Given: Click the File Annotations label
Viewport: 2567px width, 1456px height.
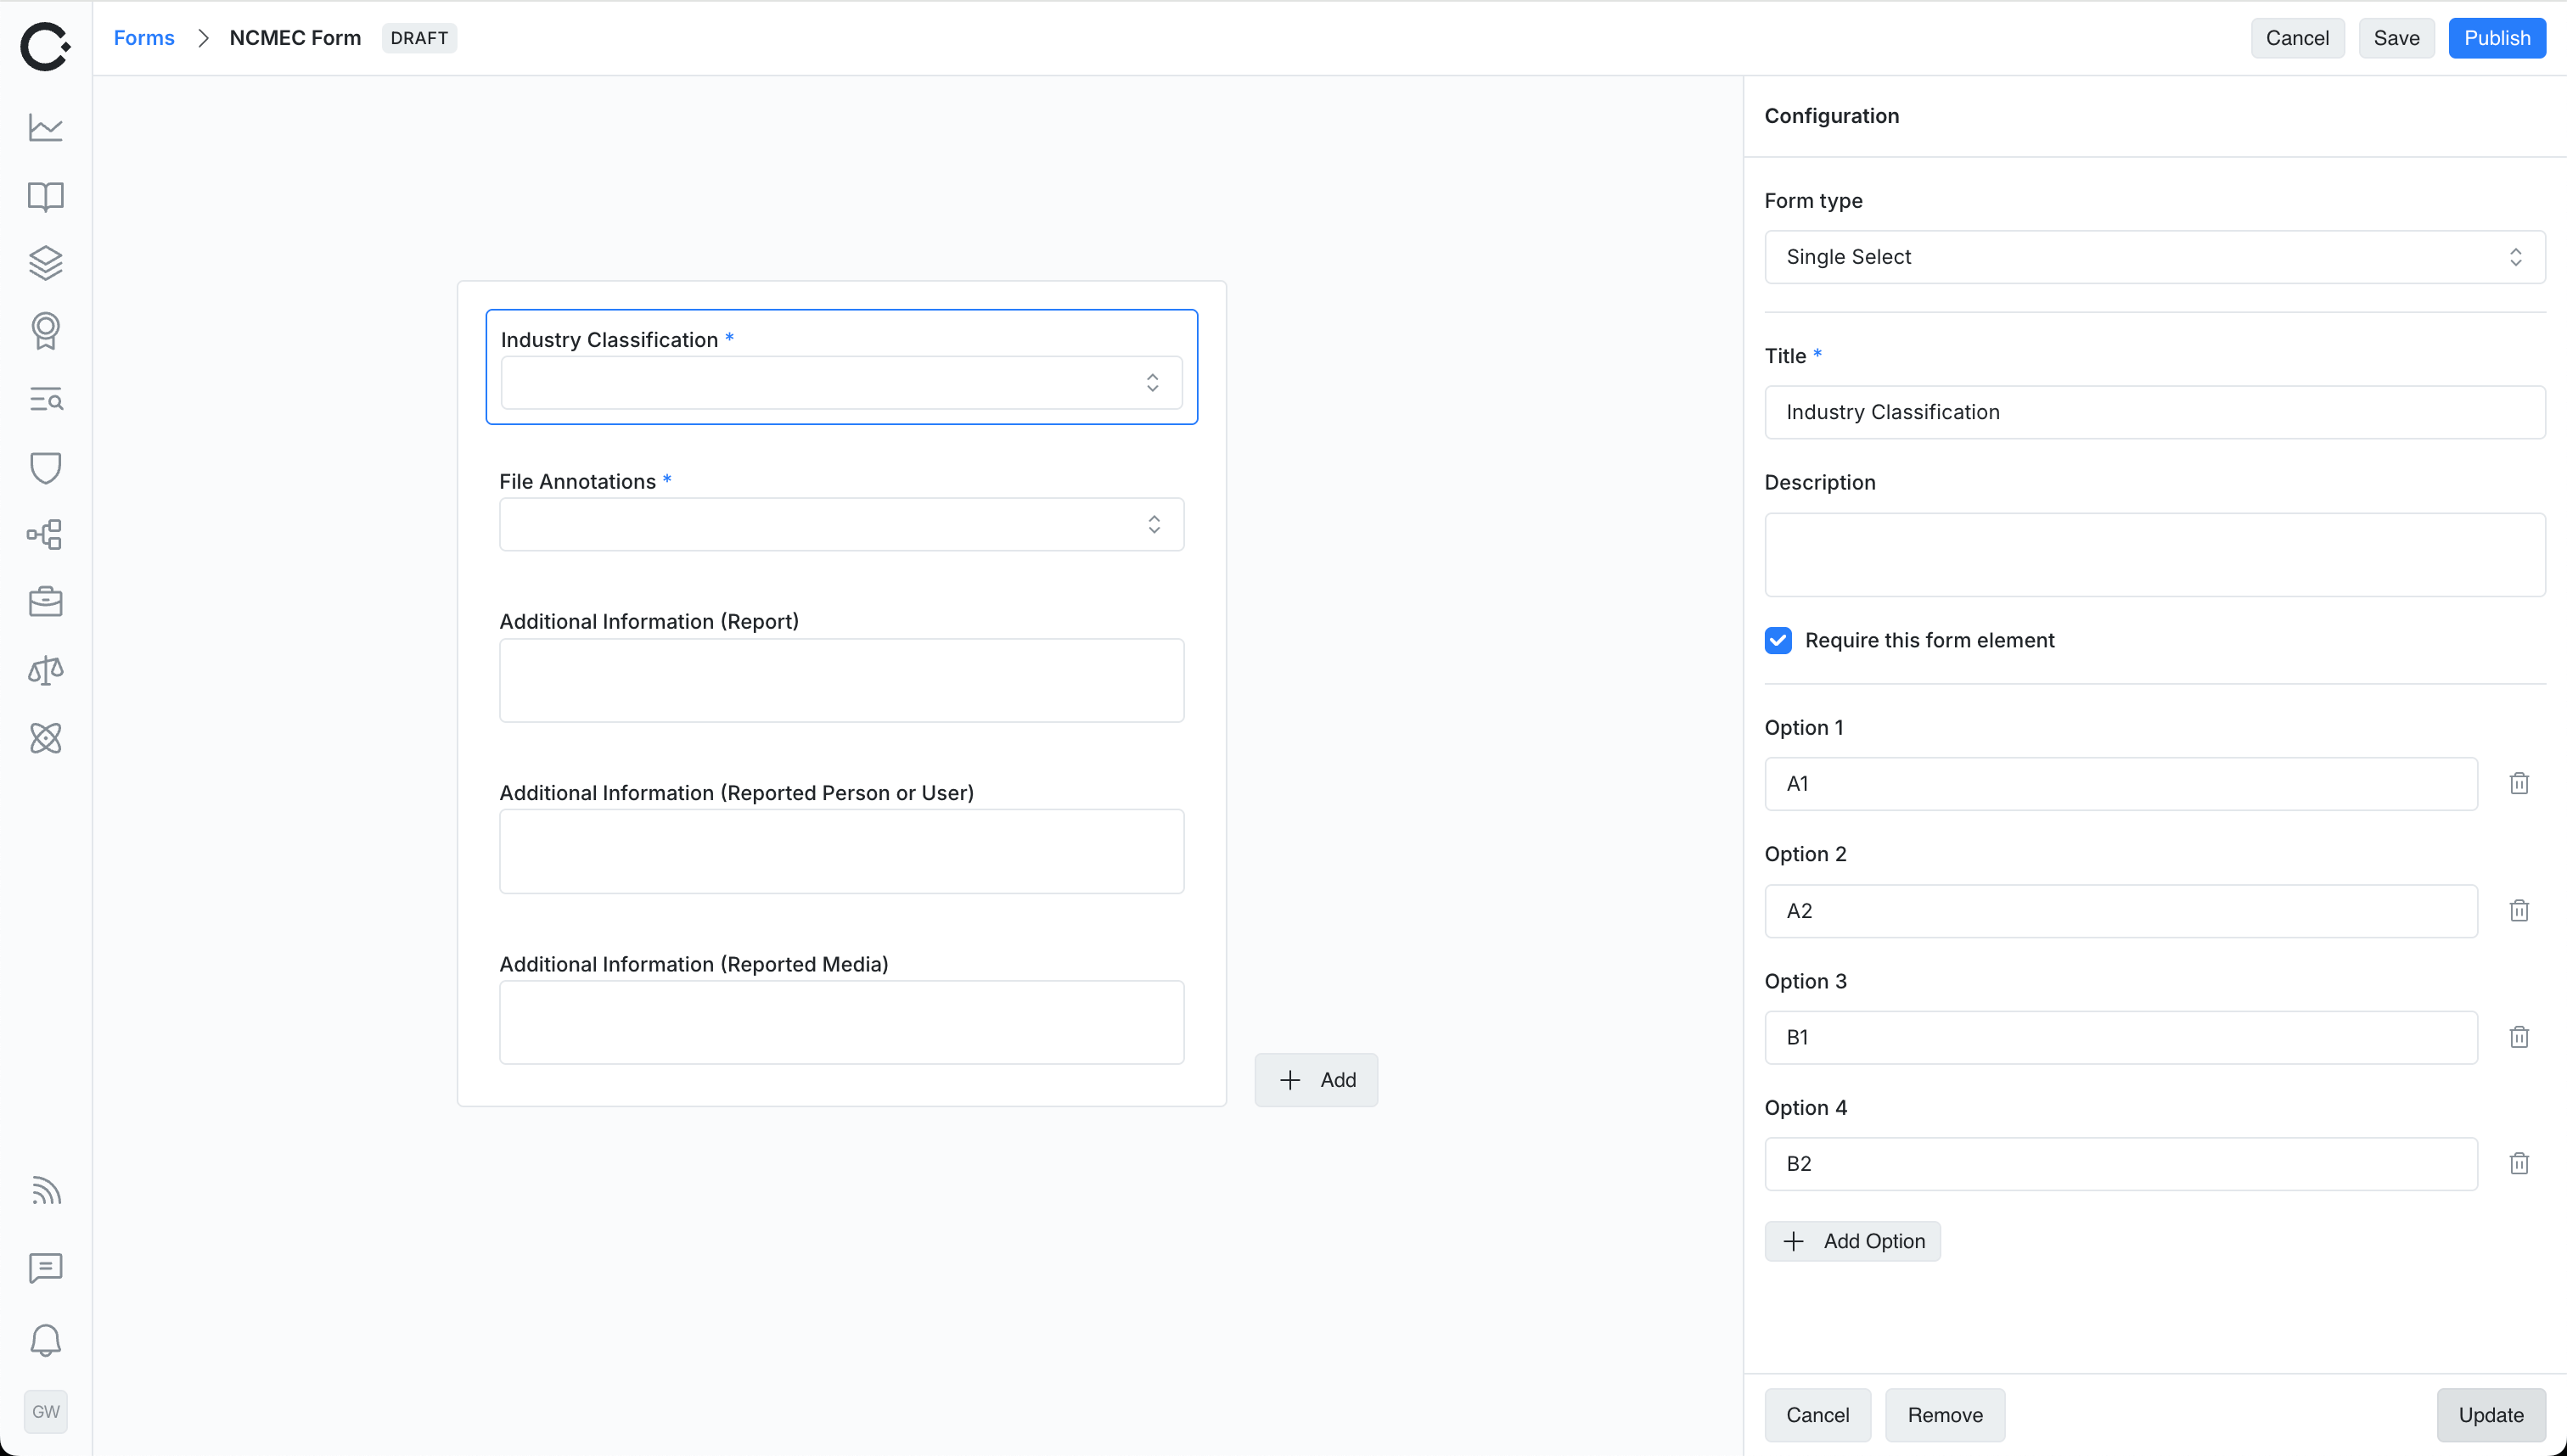Looking at the screenshot, I should pyautogui.click(x=577, y=482).
